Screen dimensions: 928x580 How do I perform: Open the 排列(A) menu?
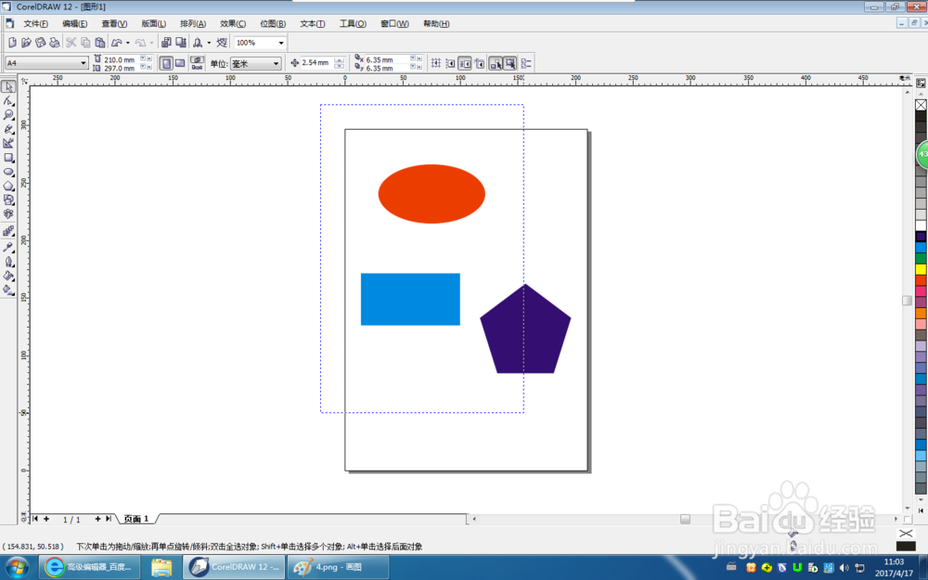click(x=193, y=24)
